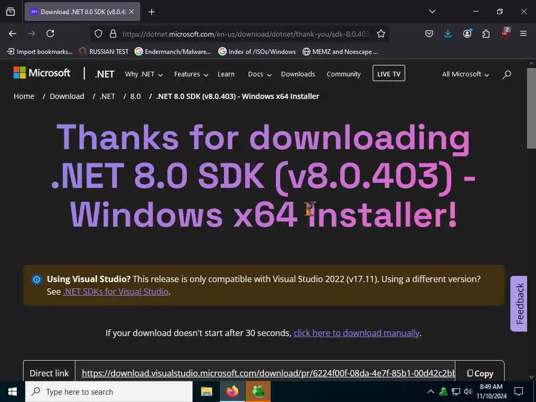Open the MEMZ and Noescape bookmark
The width and height of the screenshot is (536, 402).
[x=340, y=52]
